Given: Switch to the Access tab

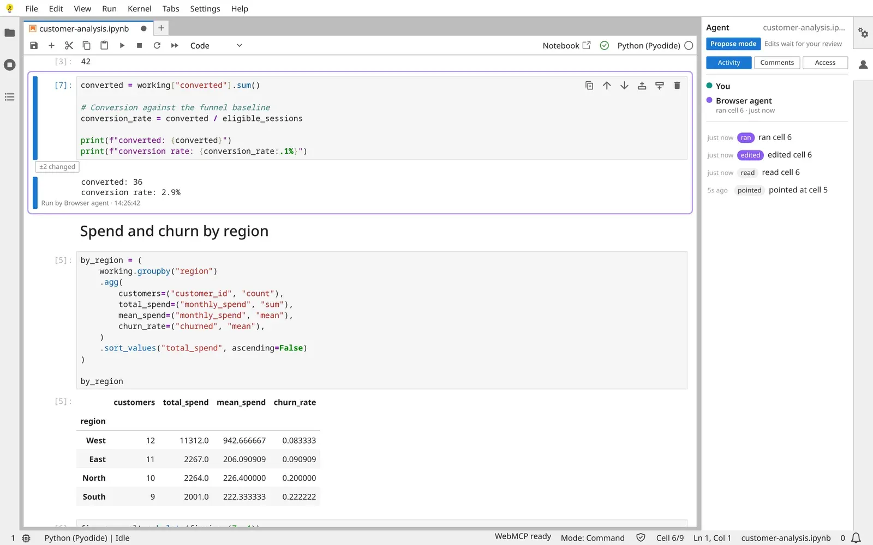Looking at the screenshot, I should pos(825,63).
